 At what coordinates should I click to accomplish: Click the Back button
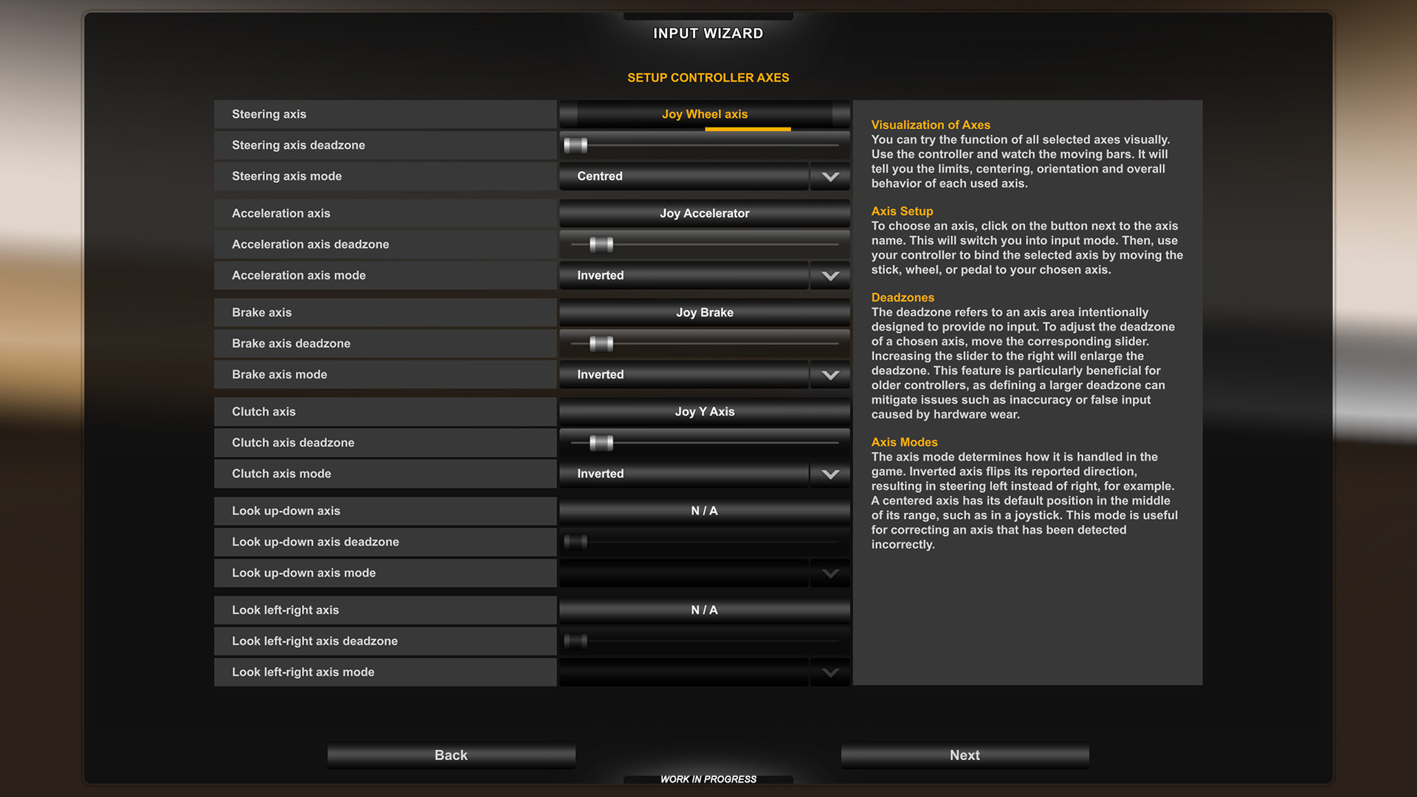450,755
